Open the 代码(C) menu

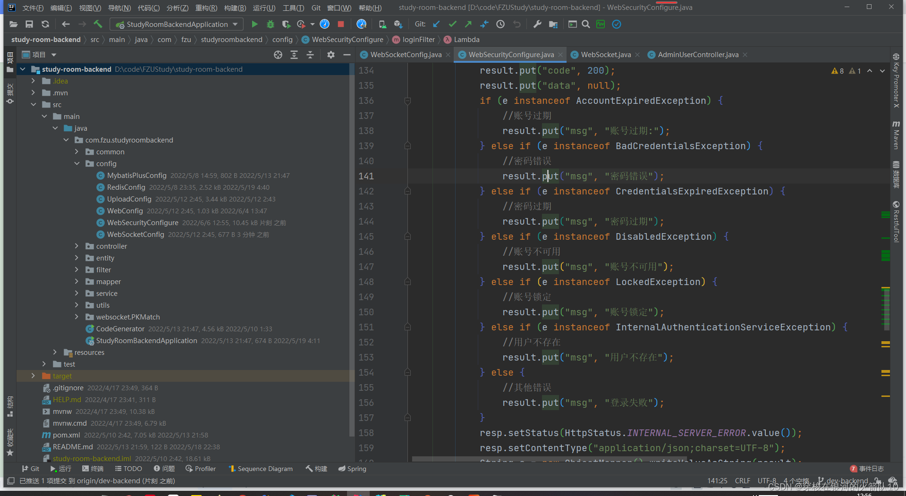149,8
